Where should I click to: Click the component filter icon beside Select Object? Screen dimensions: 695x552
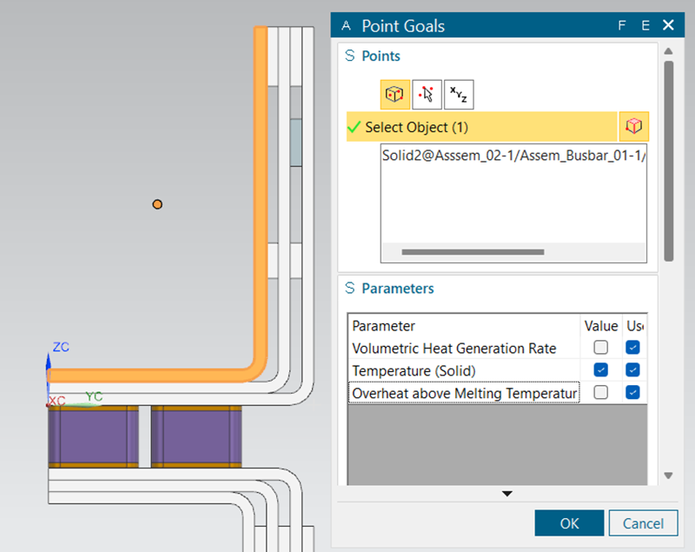tap(634, 127)
